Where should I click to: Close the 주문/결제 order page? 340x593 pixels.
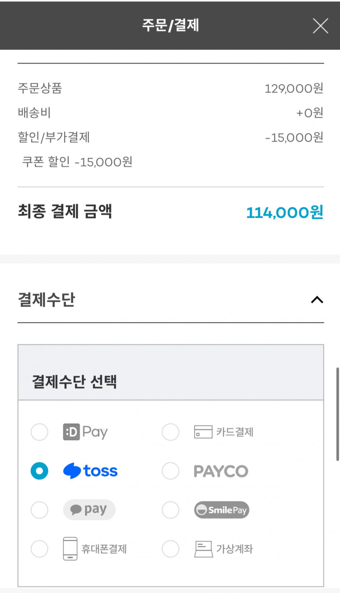(320, 26)
